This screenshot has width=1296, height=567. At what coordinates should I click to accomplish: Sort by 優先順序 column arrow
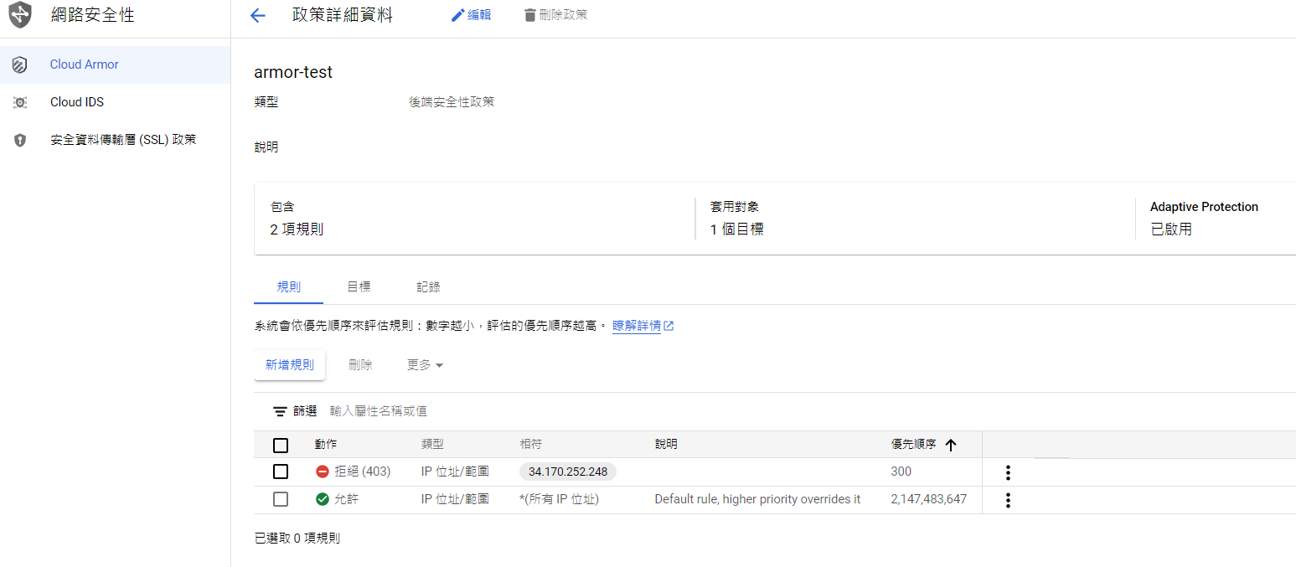950,445
